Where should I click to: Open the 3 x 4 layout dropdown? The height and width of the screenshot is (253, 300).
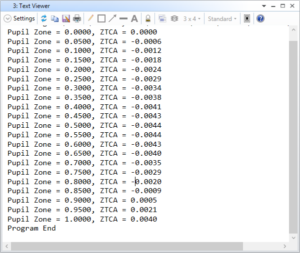pyautogui.click(x=191, y=18)
